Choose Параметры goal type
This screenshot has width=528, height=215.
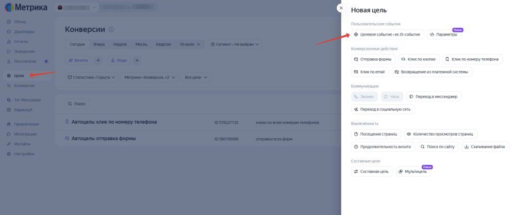click(444, 35)
